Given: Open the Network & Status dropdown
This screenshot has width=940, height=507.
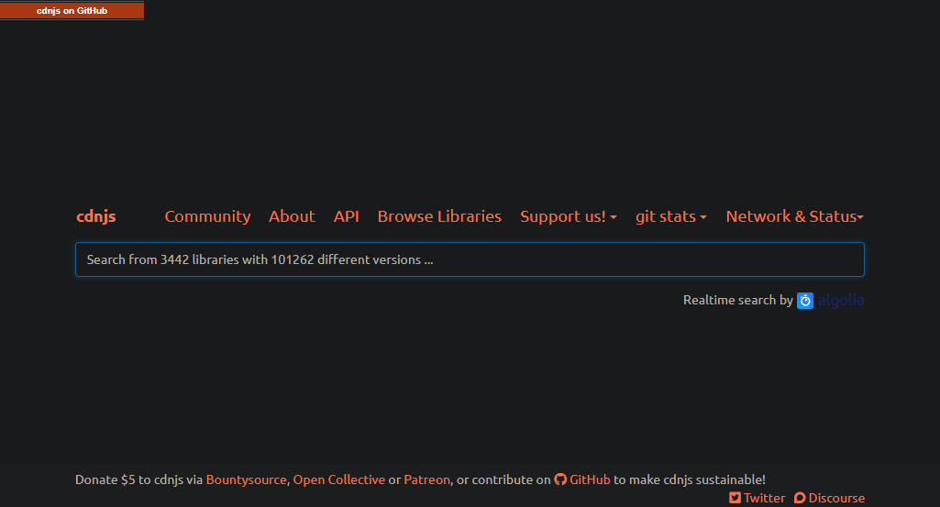Looking at the screenshot, I should (x=794, y=216).
